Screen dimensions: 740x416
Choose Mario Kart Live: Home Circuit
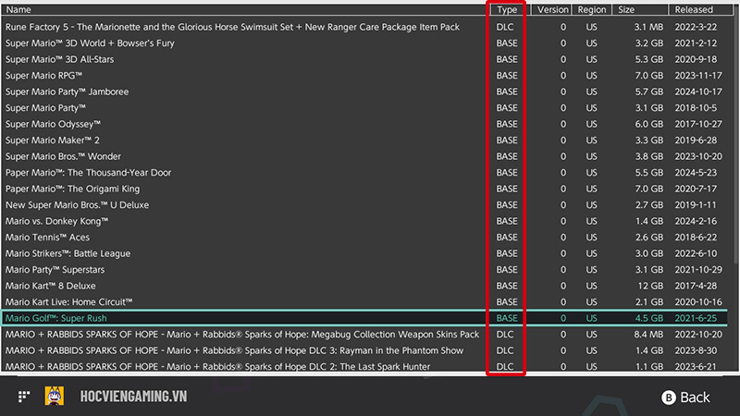pyautogui.click(x=364, y=302)
